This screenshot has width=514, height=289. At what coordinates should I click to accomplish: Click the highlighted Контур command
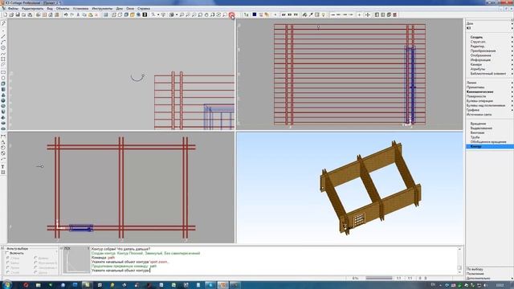(x=489, y=146)
